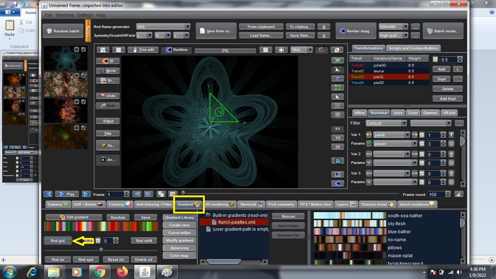The image size is (496, 279).
Task: Open Internet Explorer from the taskbar
Action: 32,272
